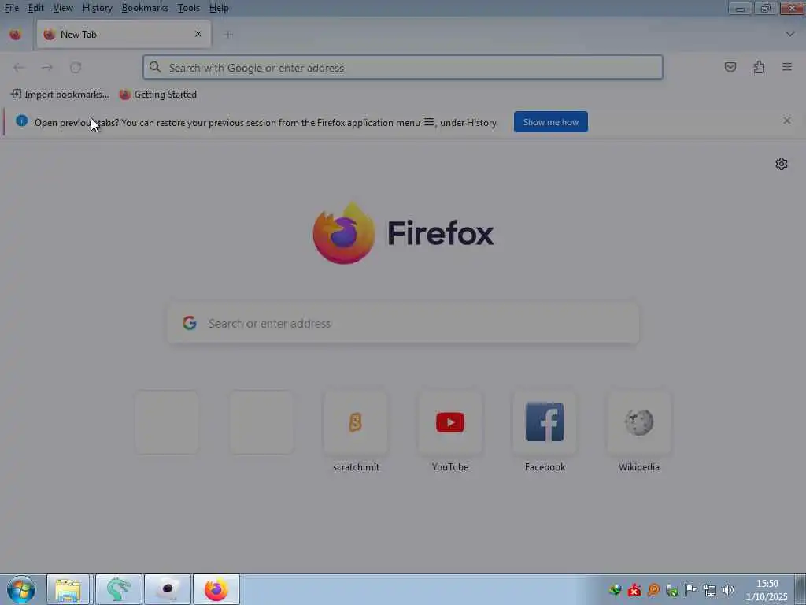Open the dragon icon app in taskbar

(118, 589)
